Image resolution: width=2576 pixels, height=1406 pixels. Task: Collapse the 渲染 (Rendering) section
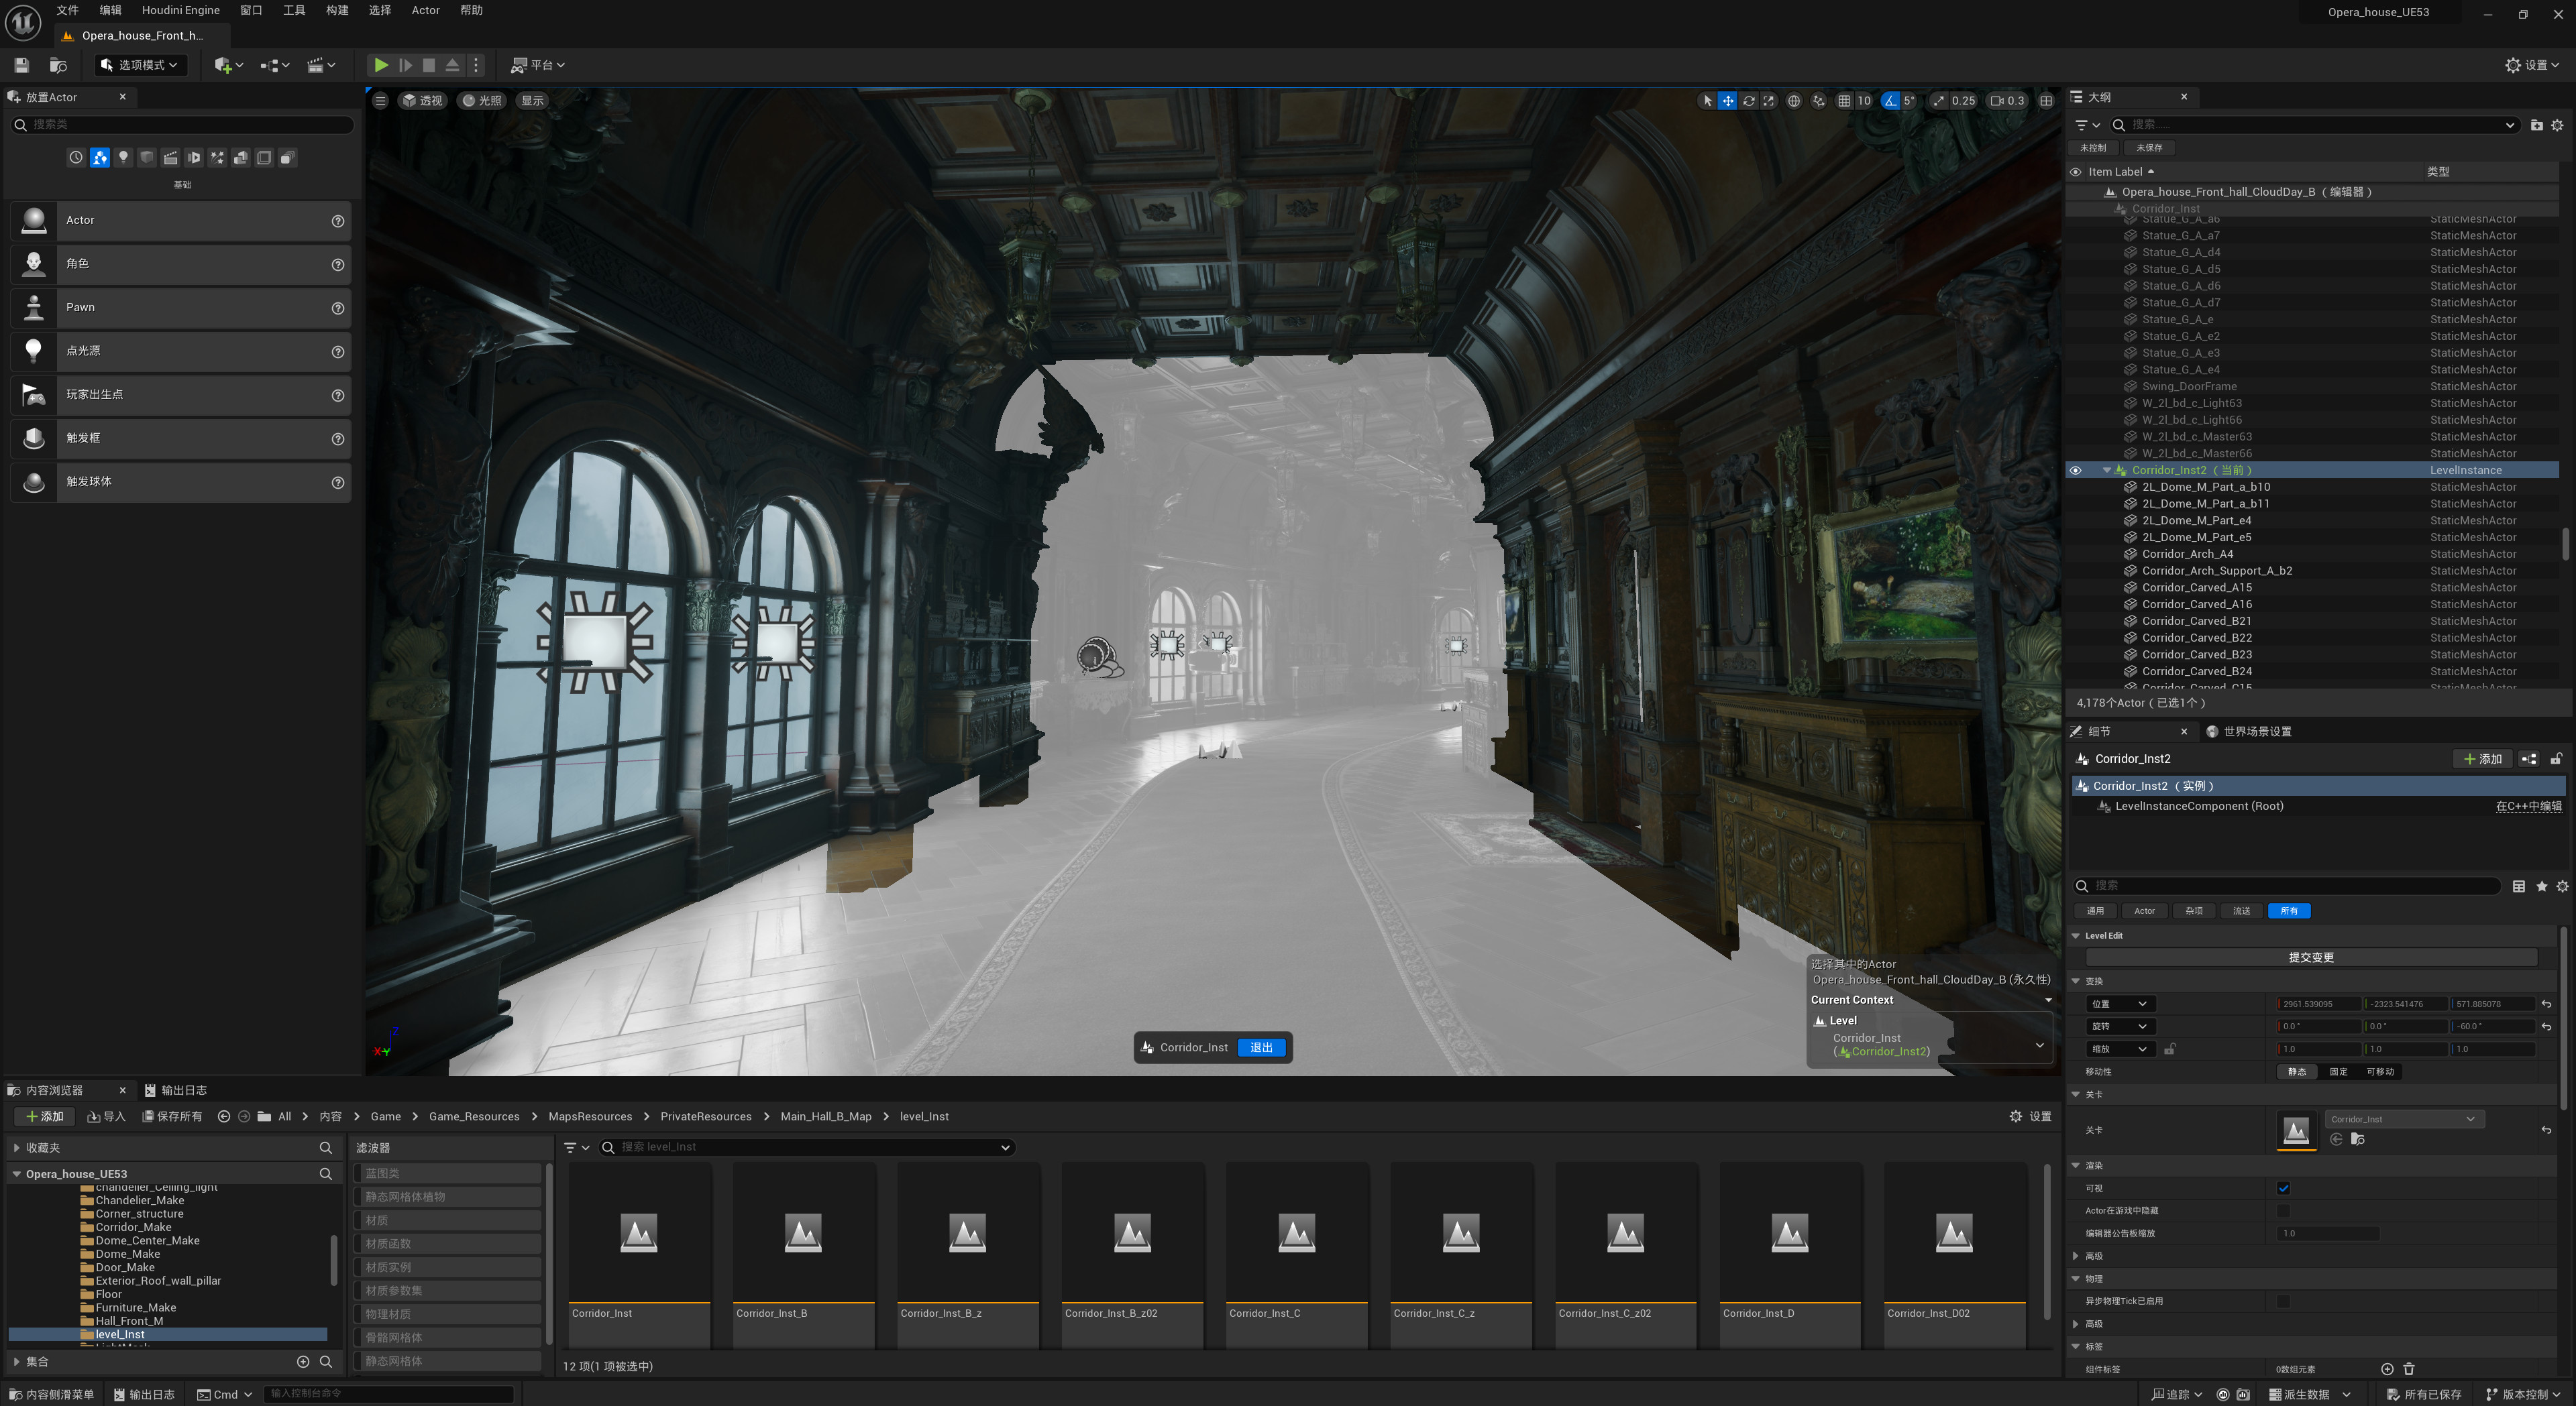click(2077, 1166)
